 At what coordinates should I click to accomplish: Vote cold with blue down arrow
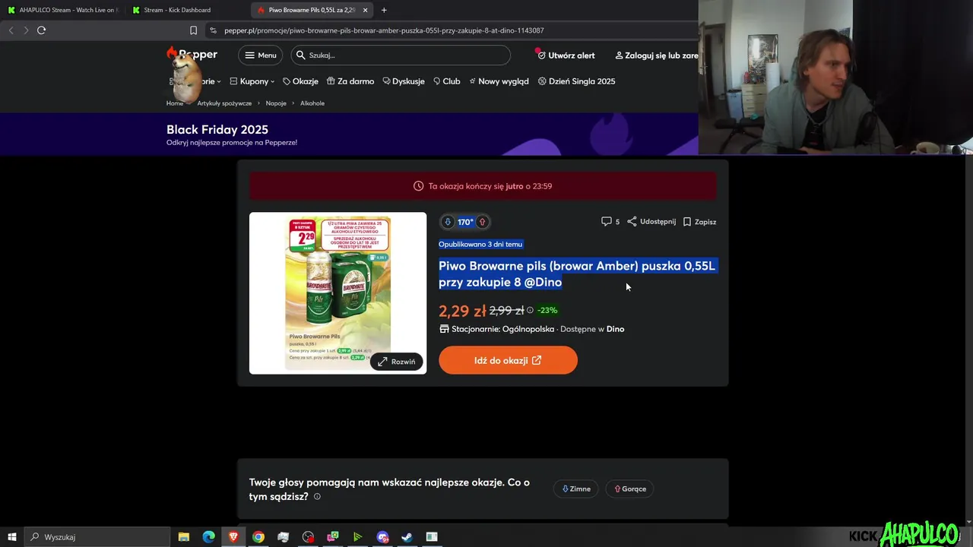click(x=448, y=222)
